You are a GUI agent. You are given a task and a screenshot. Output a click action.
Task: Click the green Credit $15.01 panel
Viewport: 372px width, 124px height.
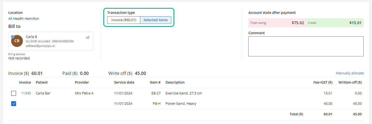click(334, 23)
